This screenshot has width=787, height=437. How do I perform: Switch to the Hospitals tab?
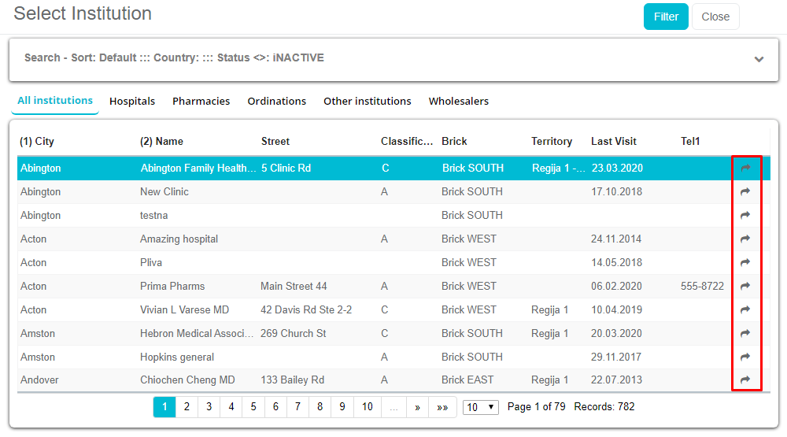tap(132, 102)
